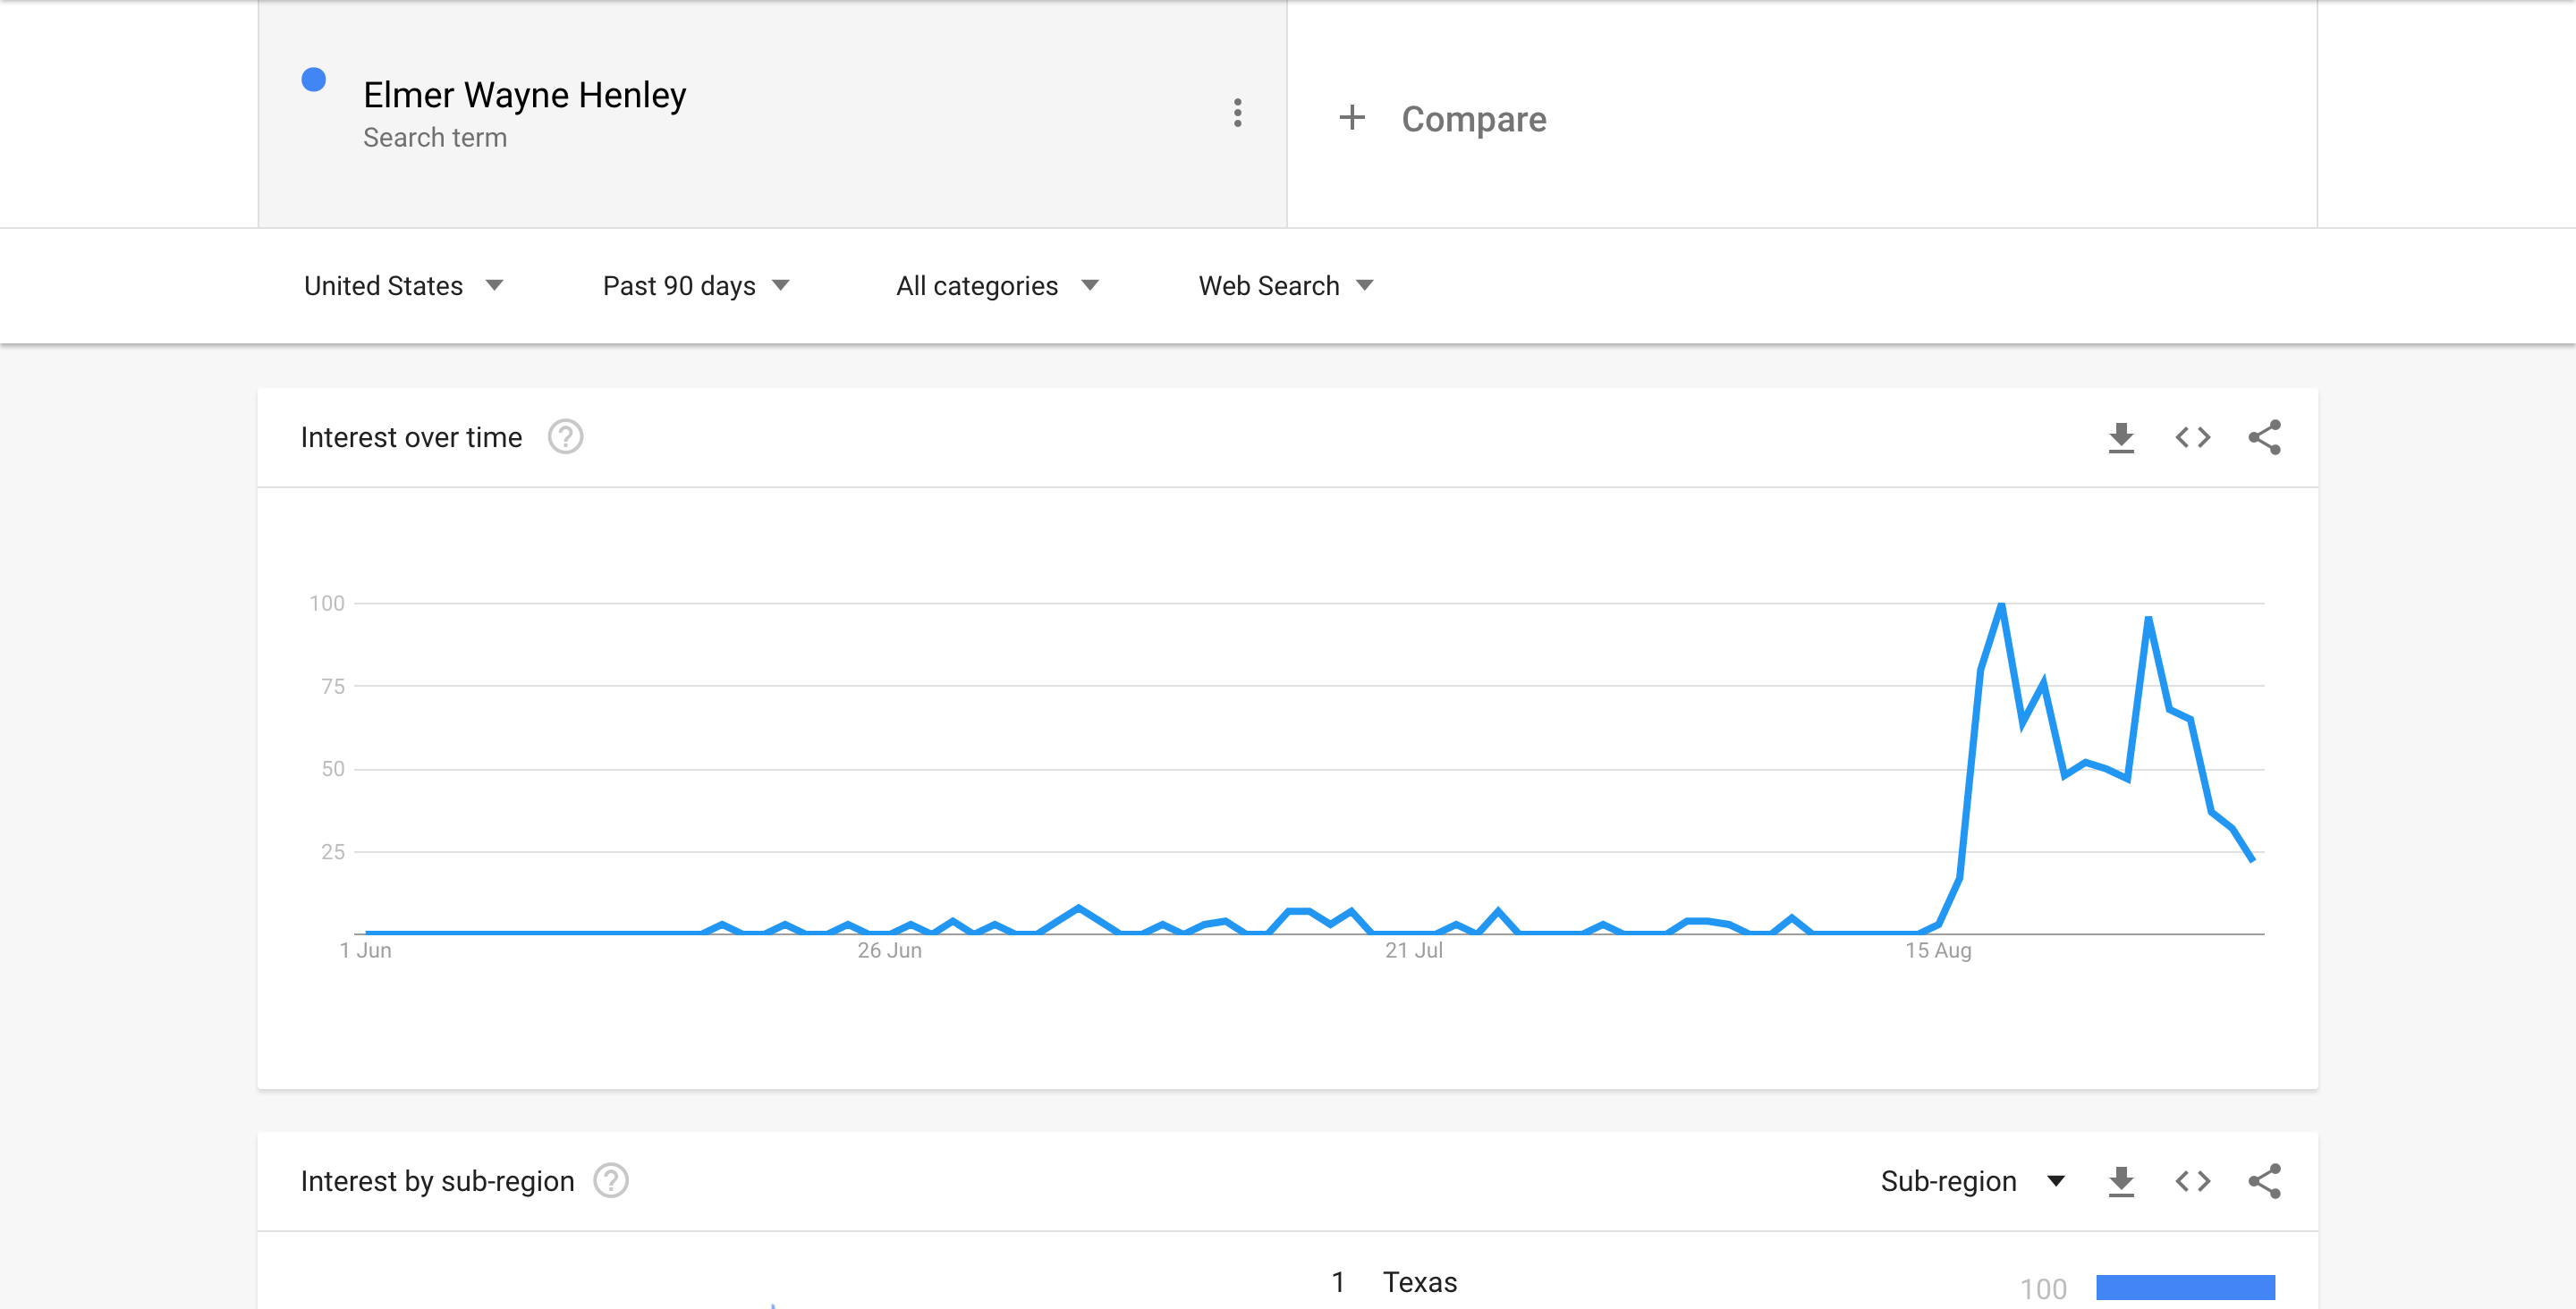The height and width of the screenshot is (1309, 2576).
Task: Expand the Past 90 days time filter
Action: [x=694, y=283]
